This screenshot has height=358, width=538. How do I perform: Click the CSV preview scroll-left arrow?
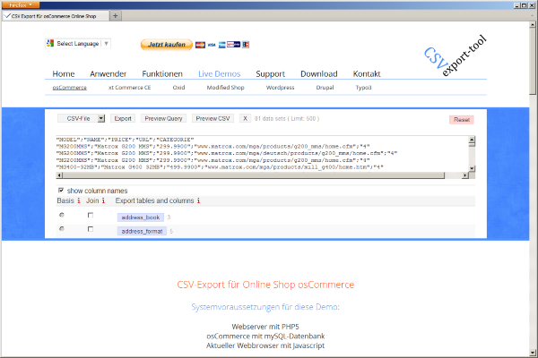tap(59, 175)
